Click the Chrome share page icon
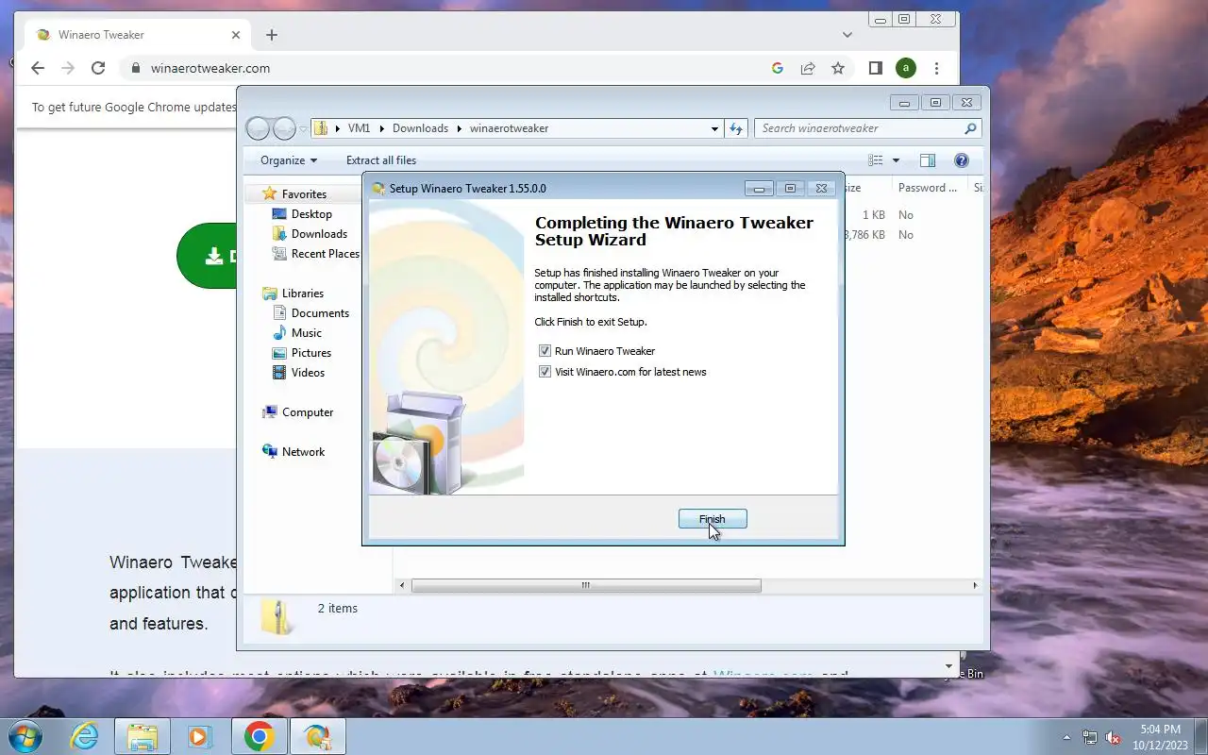Viewport: 1208px width, 755px height. (808, 68)
